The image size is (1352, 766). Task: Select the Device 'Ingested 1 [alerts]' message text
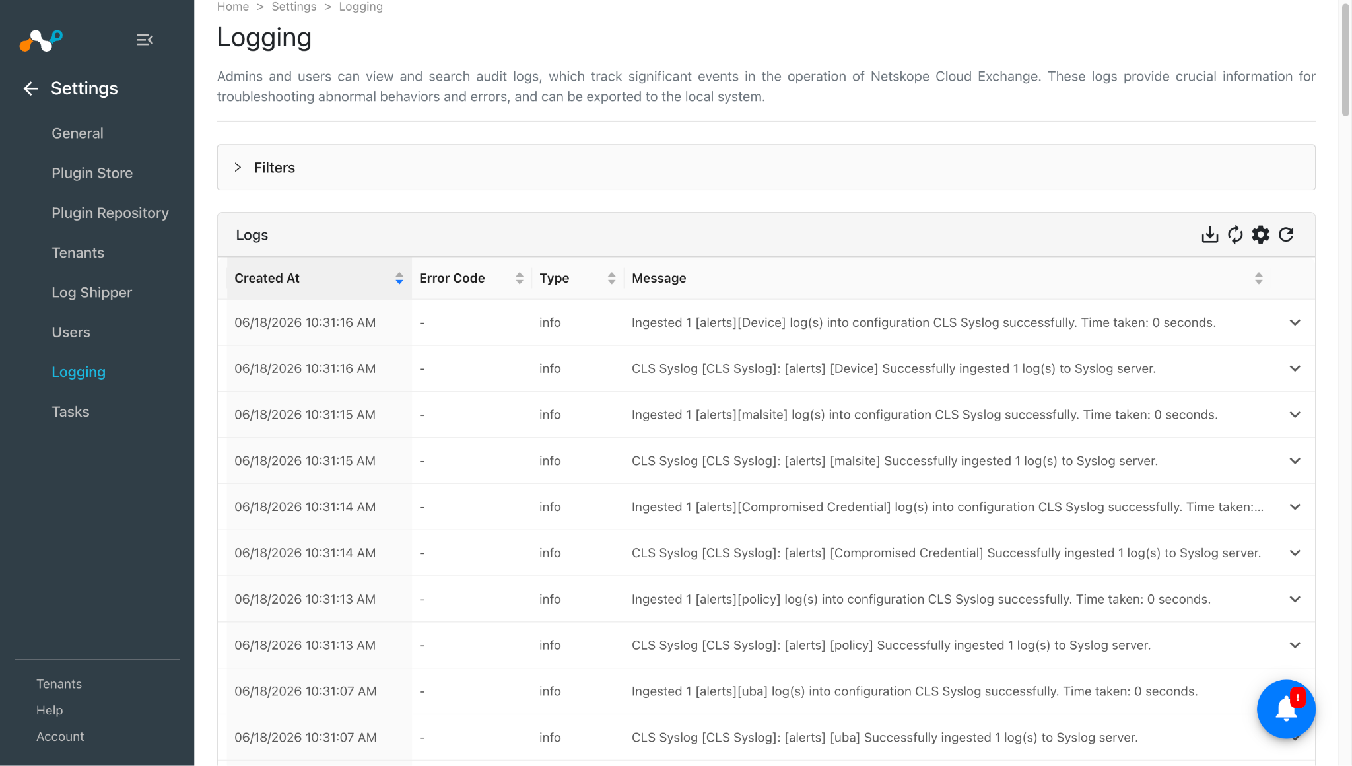tap(924, 323)
